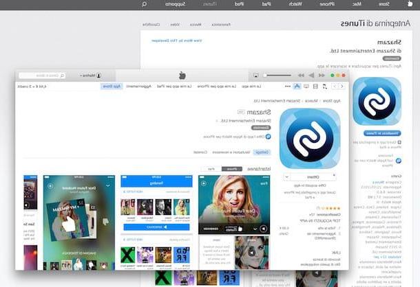Screen dimensions: 420x287
Task: Click the blue view-in-iTunes button on web page
Action: point(382,133)
